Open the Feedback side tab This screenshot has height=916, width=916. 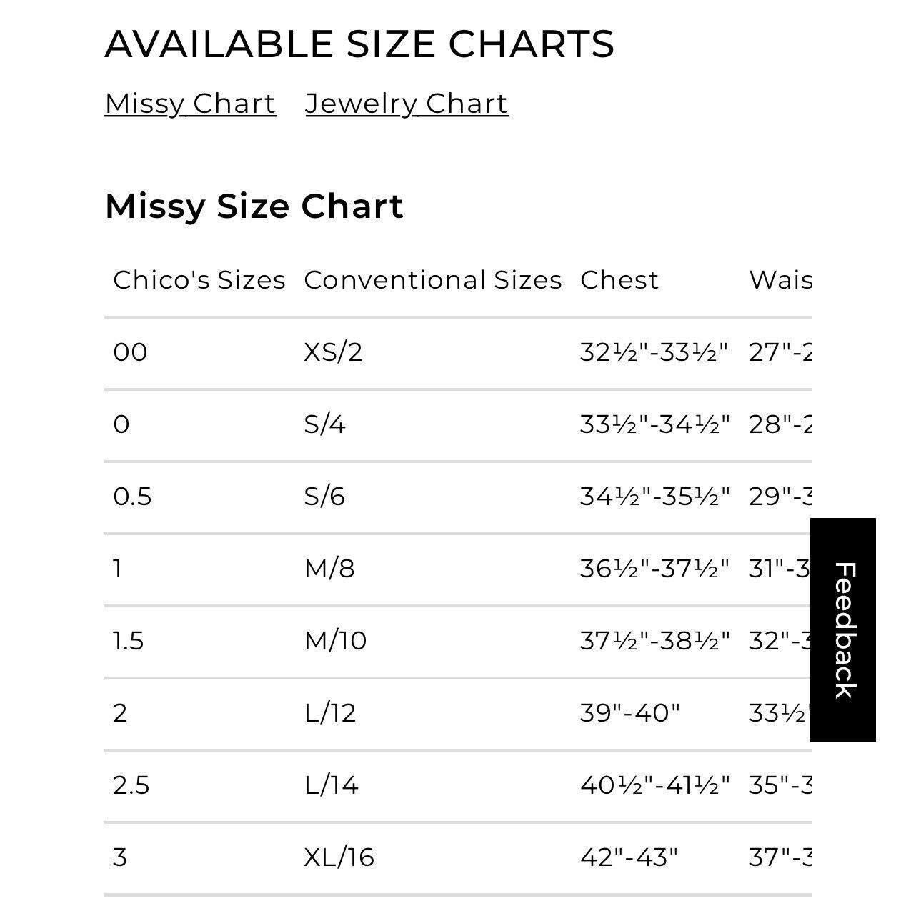click(x=843, y=630)
